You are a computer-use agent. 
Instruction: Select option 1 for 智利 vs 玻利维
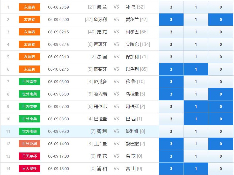click(196, 132)
